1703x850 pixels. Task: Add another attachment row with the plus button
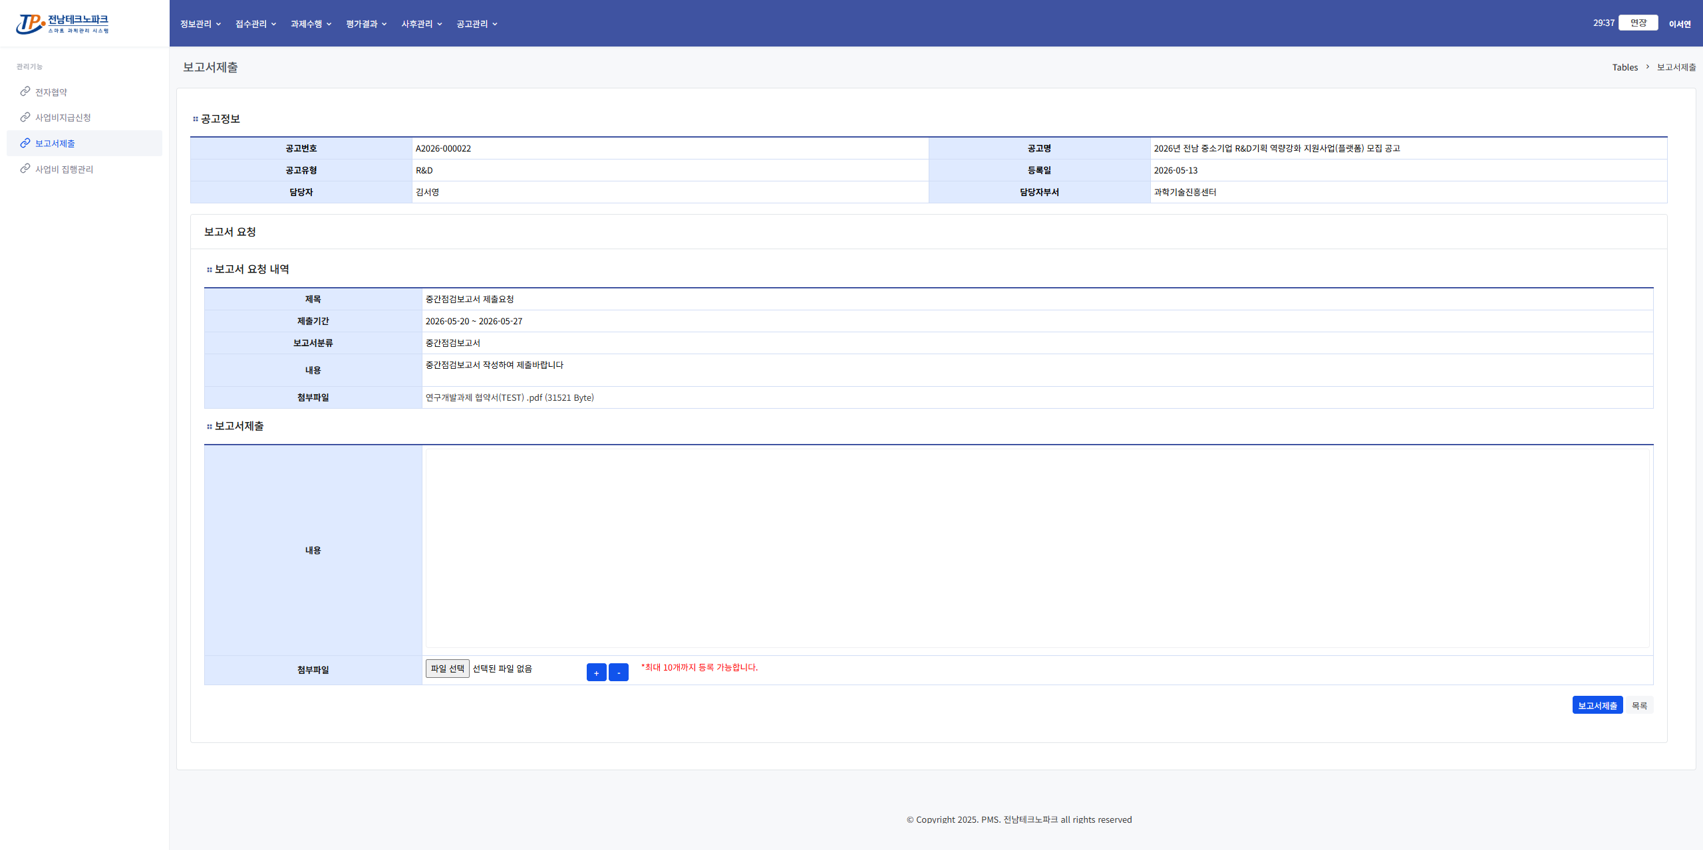pos(596,673)
